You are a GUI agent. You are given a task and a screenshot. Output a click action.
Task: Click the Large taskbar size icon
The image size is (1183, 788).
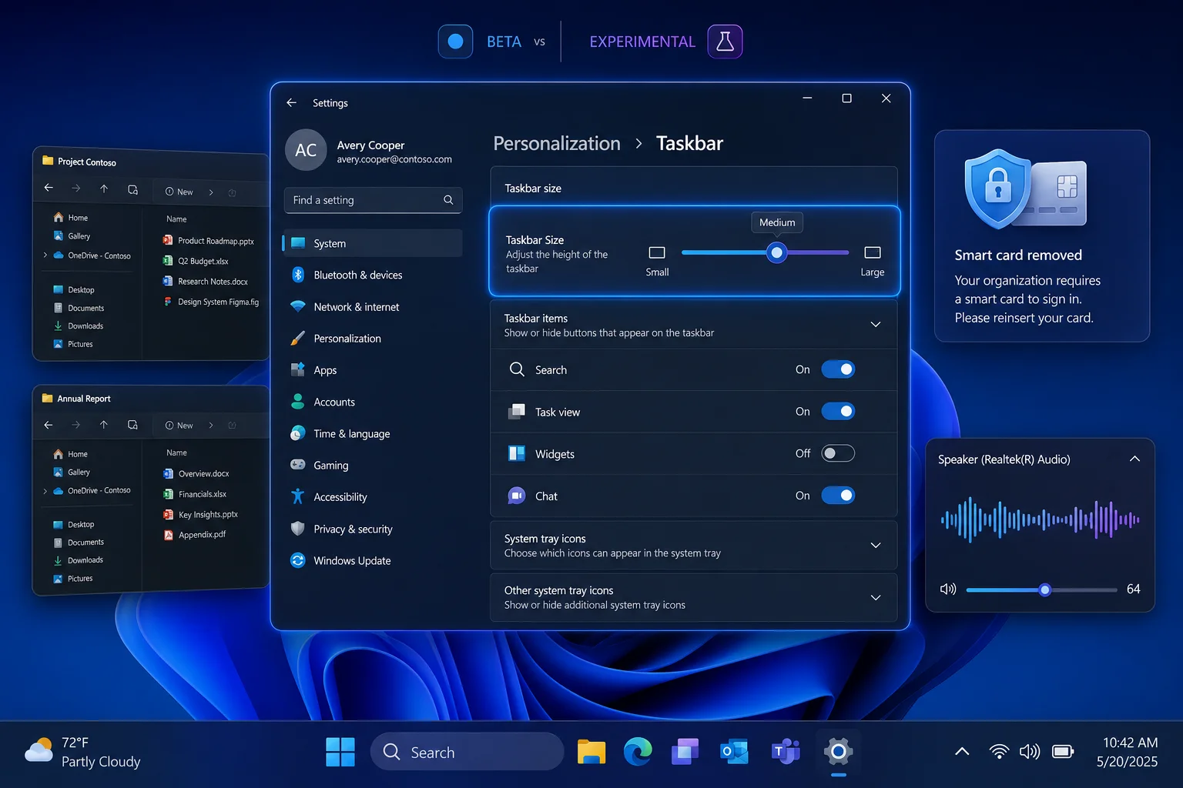873,252
